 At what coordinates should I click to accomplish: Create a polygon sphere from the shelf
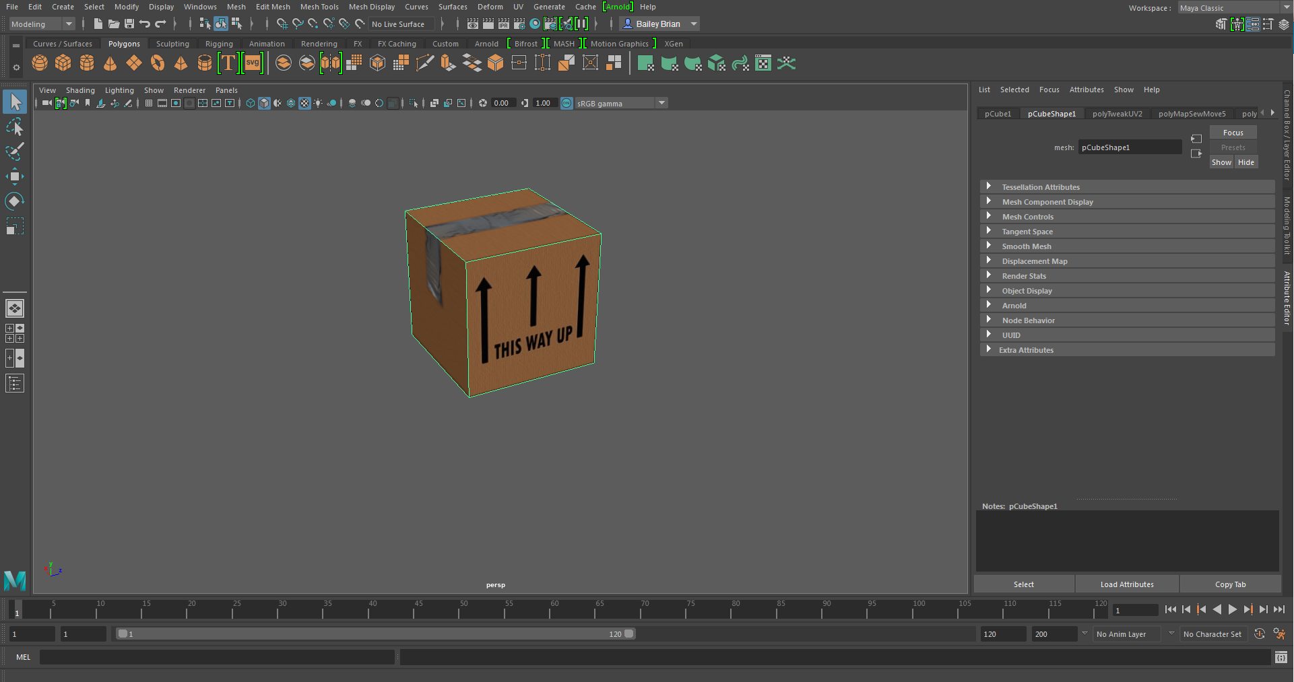pyautogui.click(x=40, y=63)
